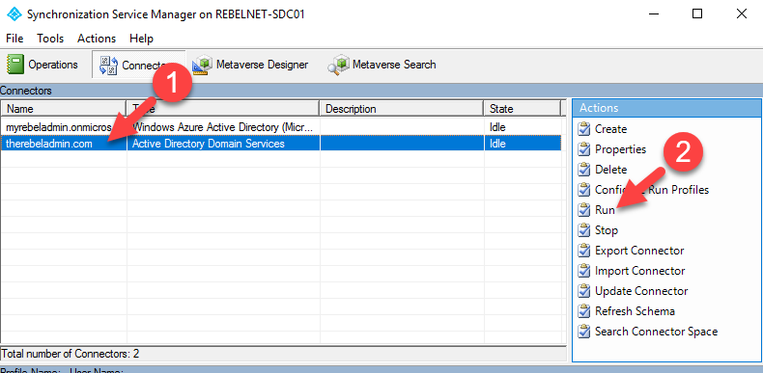Image resolution: width=763 pixels, height=373 pixels.
Task: Choose Properties in the Actions pane
Action: [x=620, y=149]
